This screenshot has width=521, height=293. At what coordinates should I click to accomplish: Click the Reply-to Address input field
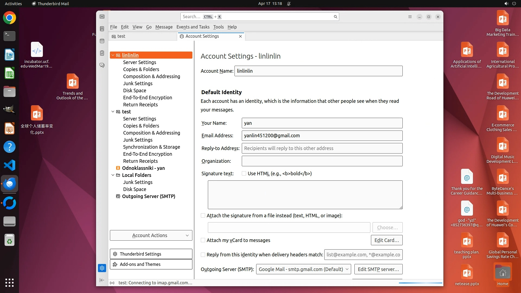click(322, 148)
